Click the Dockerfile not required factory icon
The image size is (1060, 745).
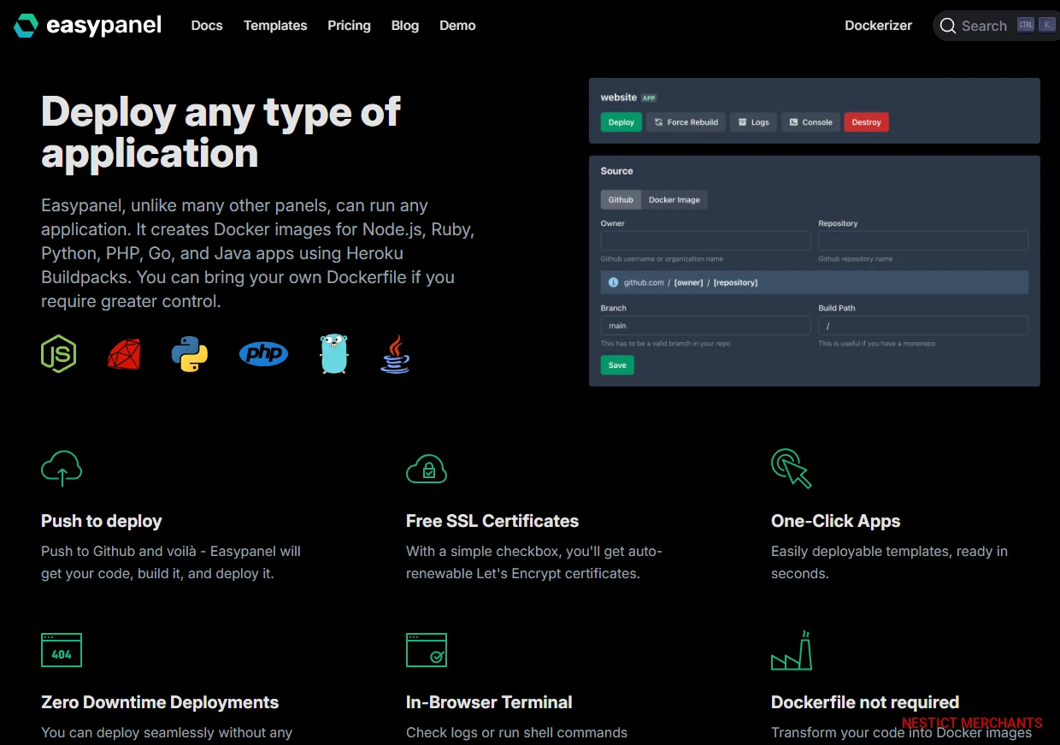pos(791,650)
